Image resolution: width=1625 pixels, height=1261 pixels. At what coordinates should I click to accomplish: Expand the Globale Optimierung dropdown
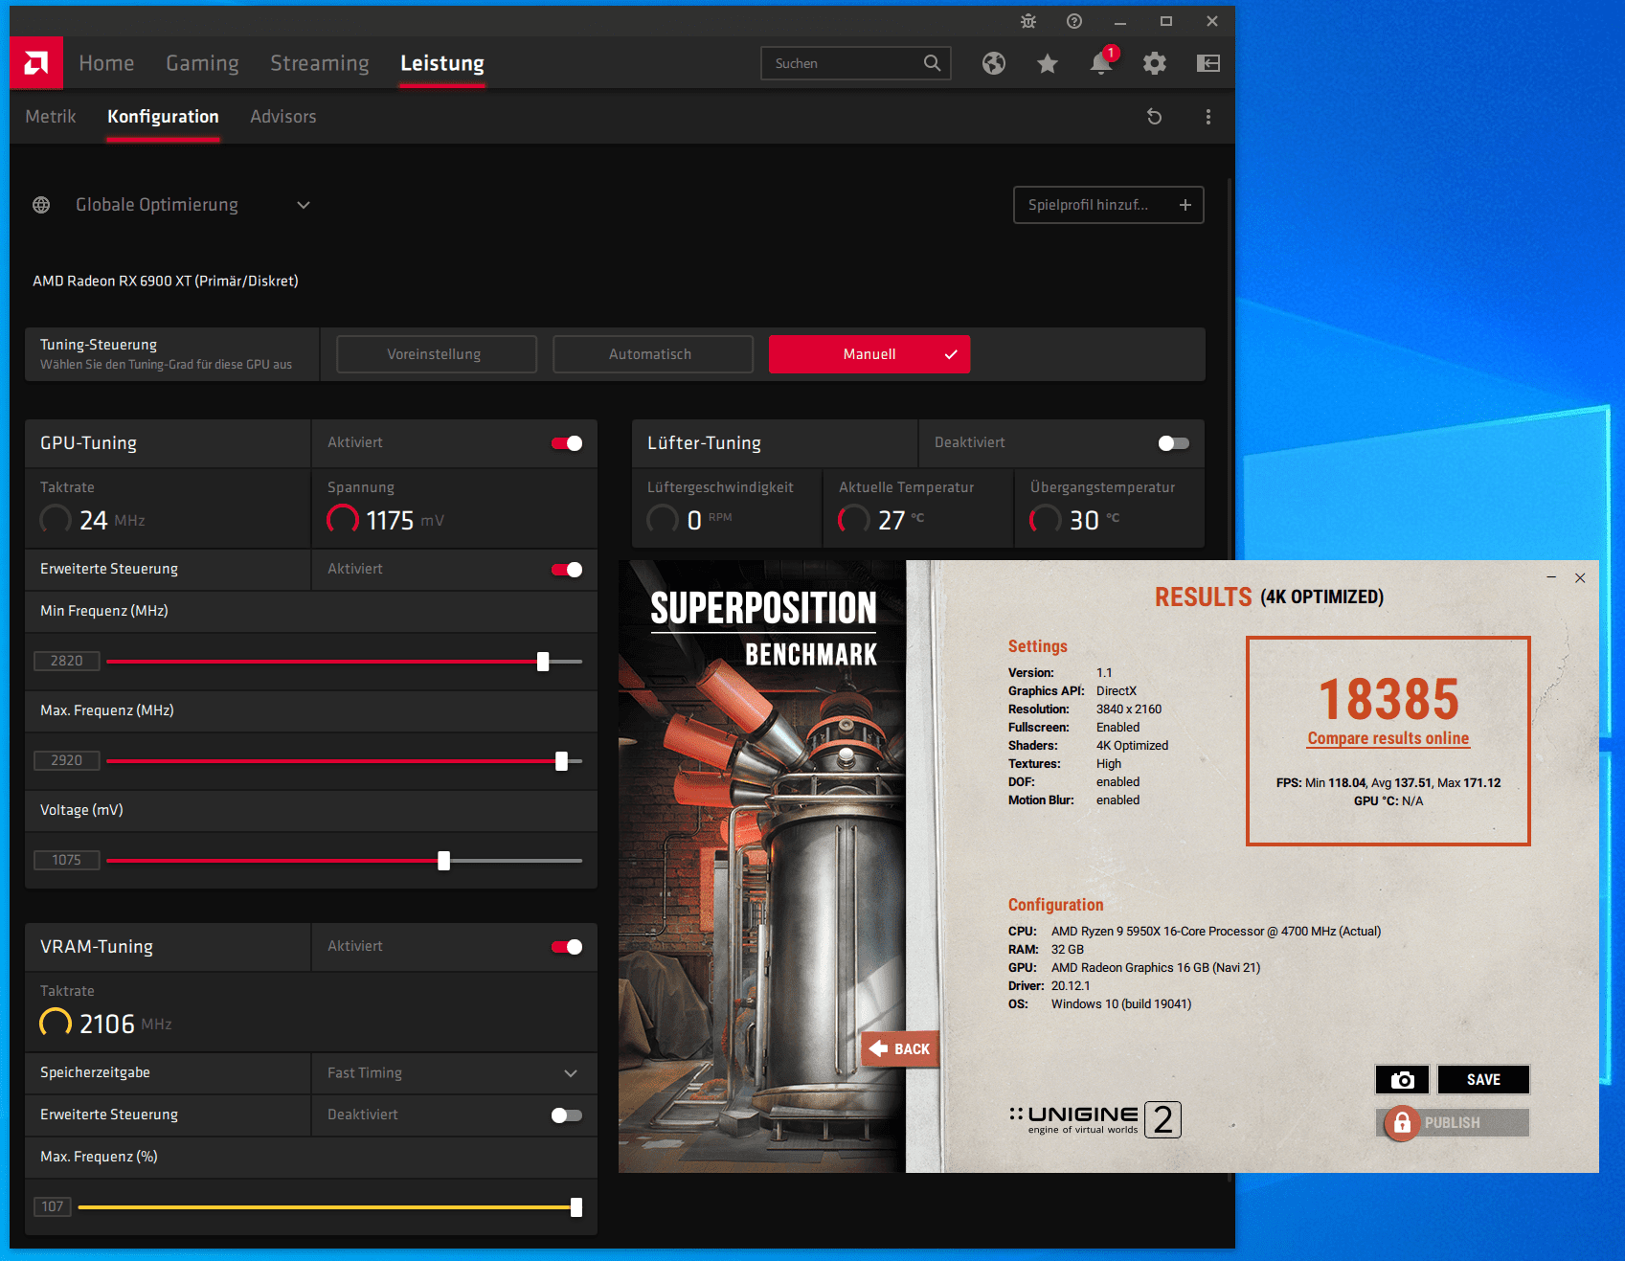304,205
